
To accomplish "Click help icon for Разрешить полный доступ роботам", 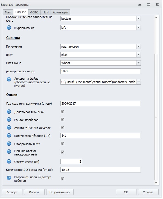I will click(9, 178).
